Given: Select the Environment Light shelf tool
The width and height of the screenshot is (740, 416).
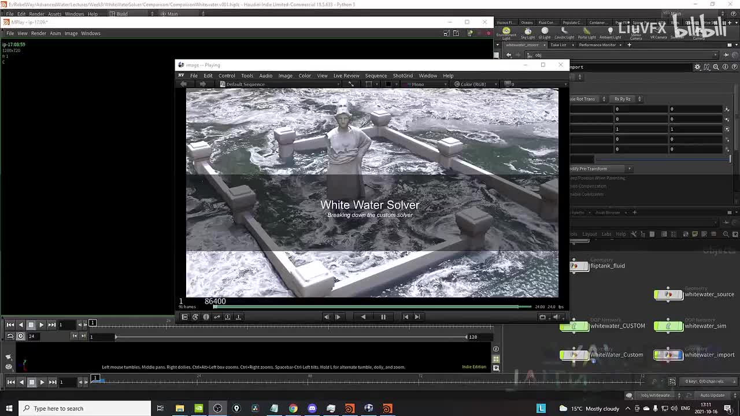Looking at the screenshot, I should pos(506,33).
